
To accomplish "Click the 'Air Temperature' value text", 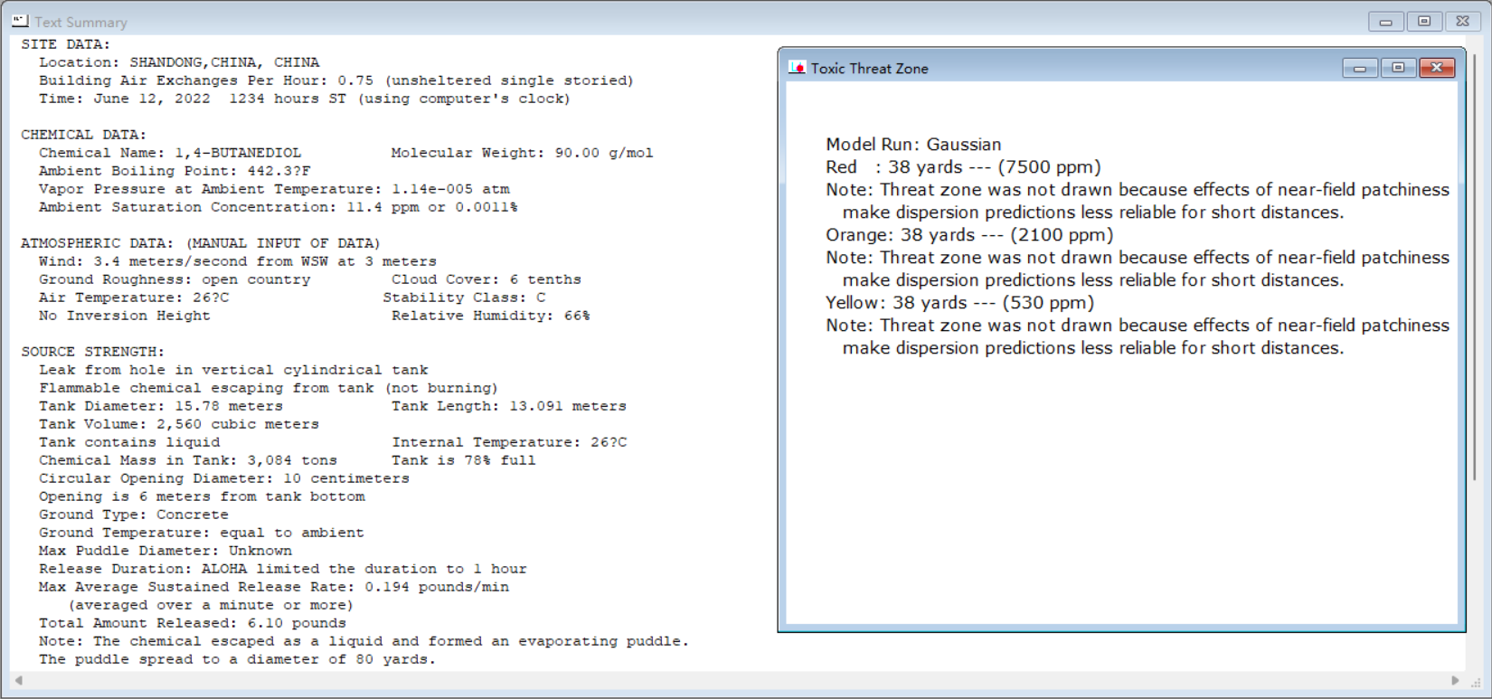I will click(x=134, y=298).
